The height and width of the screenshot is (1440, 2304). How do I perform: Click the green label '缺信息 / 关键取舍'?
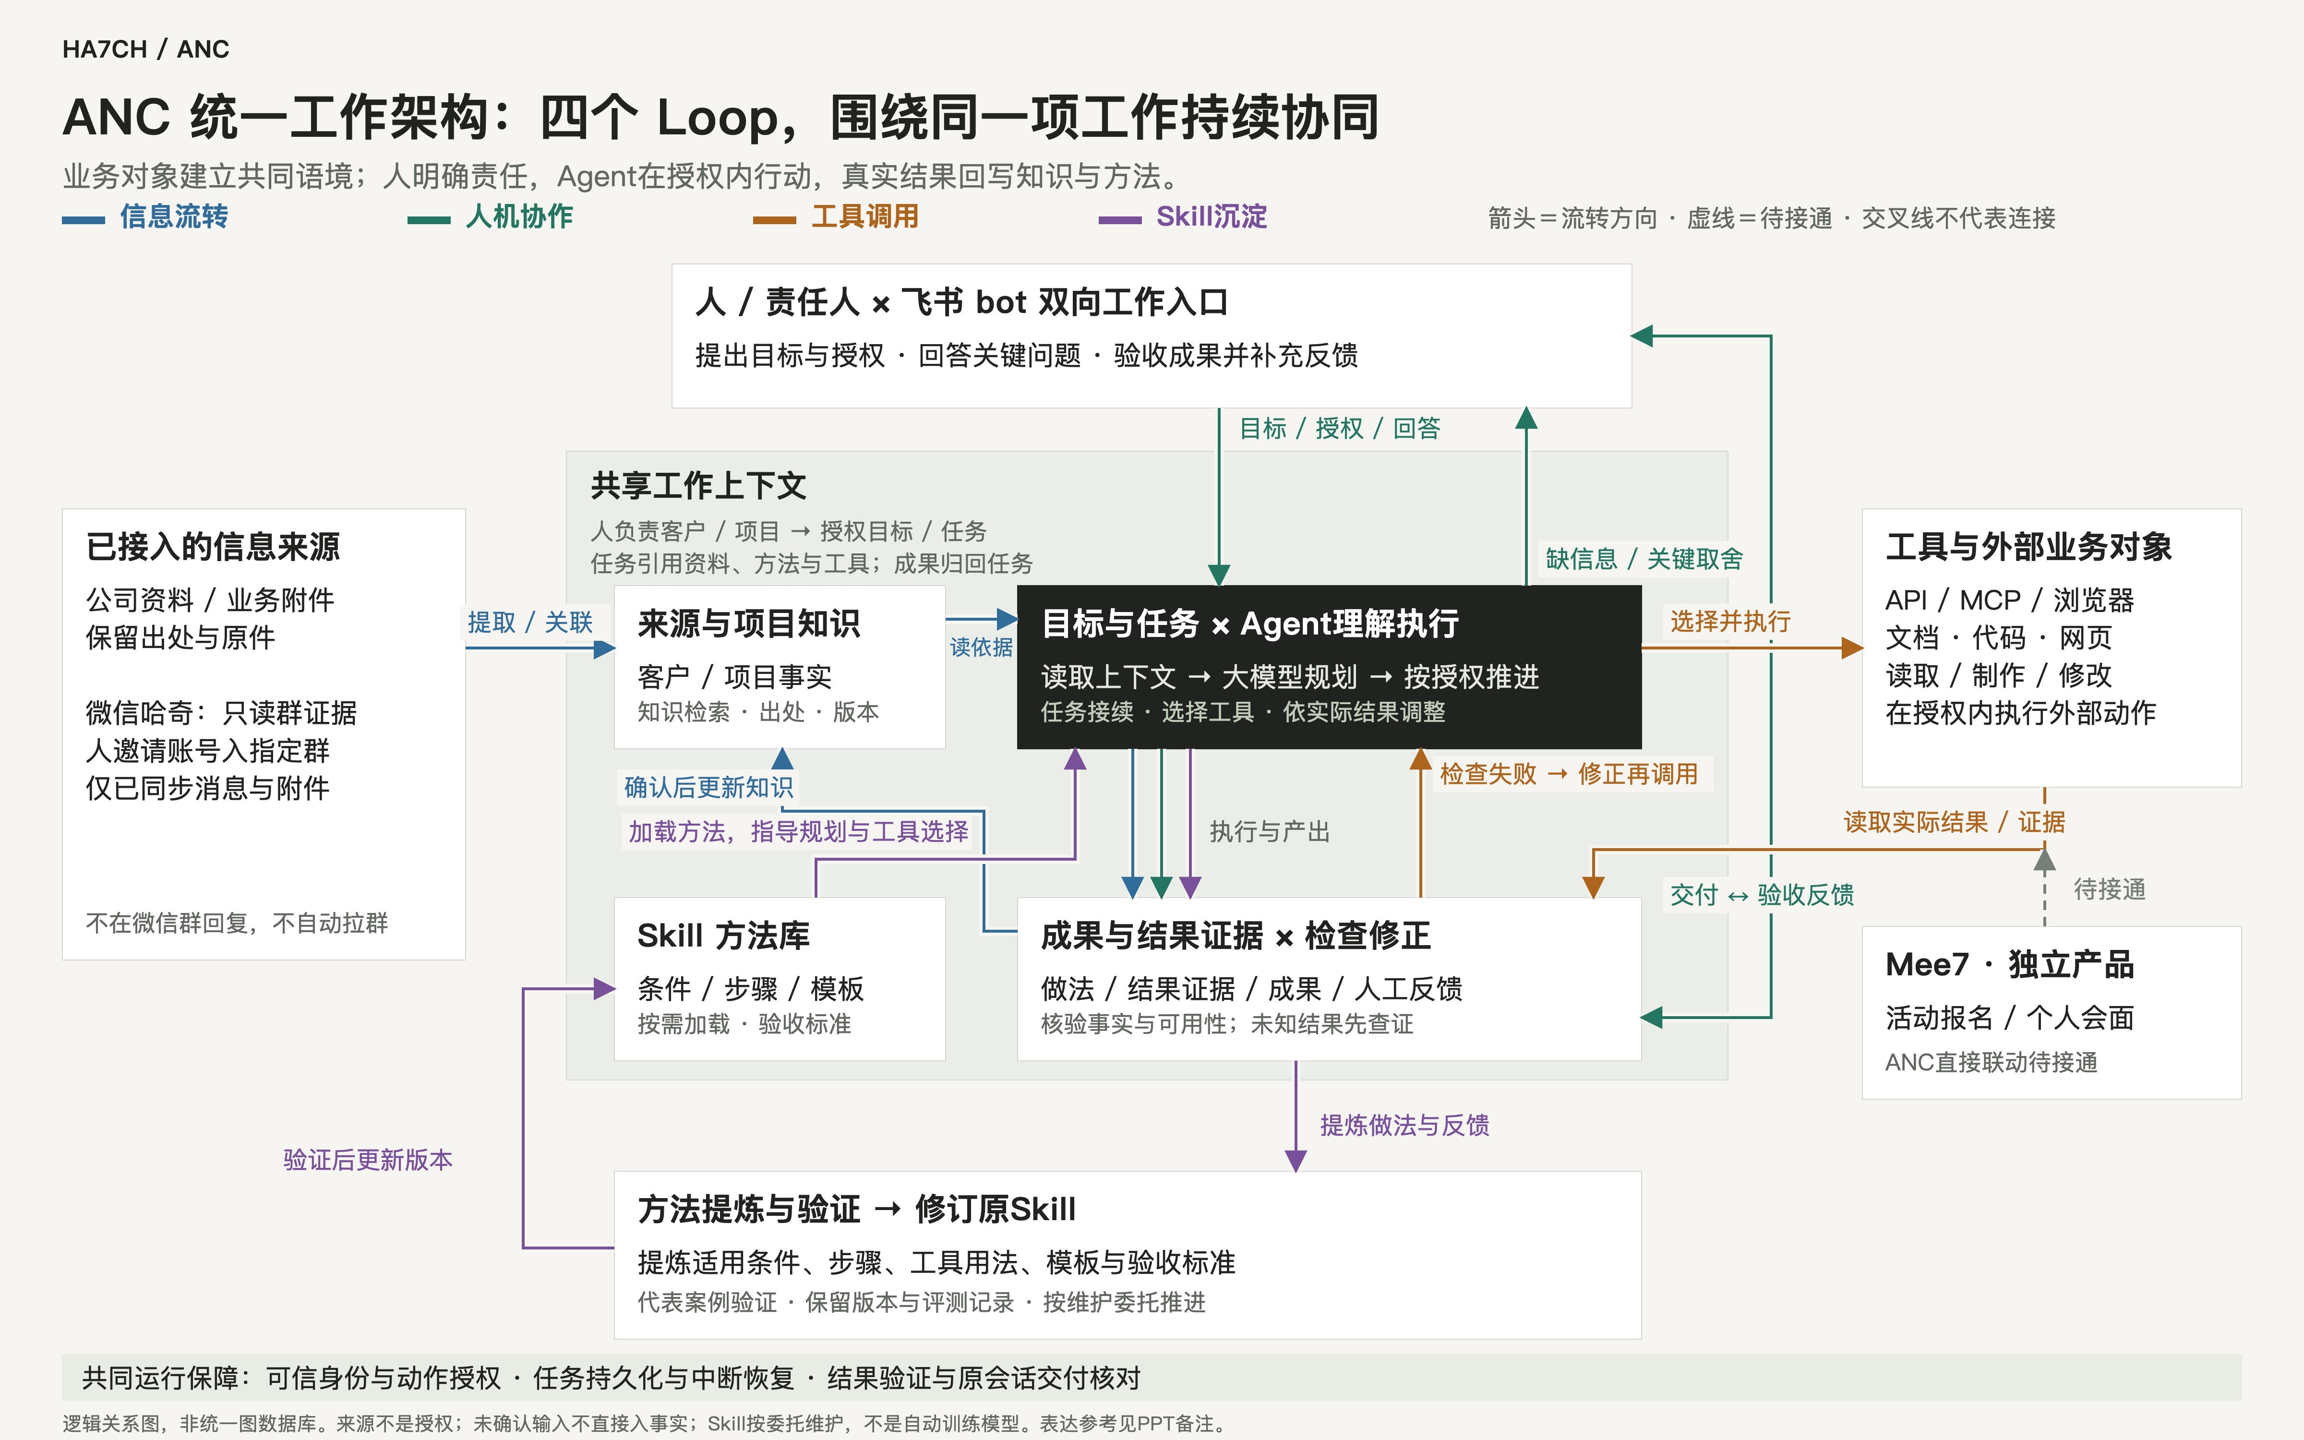[1644, 559]
